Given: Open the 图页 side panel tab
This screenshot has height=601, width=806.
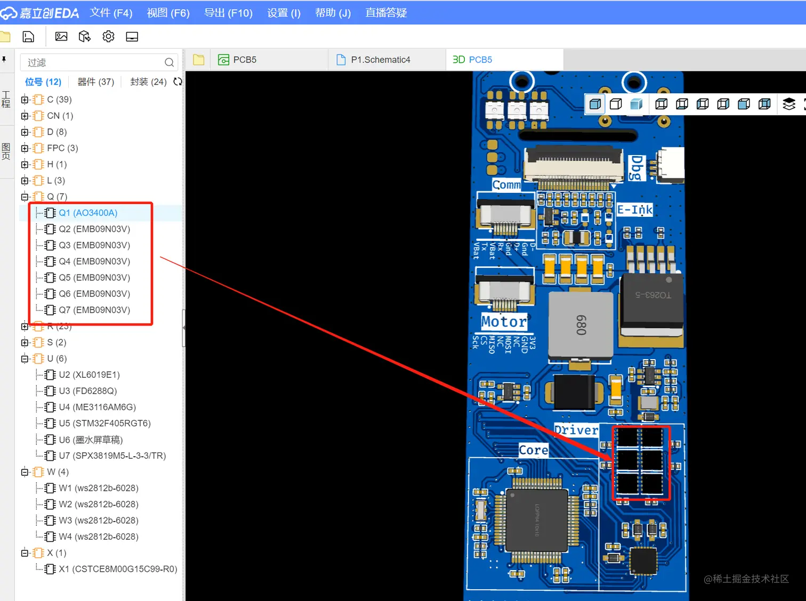Looking at the screenshot, I should [6, 151].
